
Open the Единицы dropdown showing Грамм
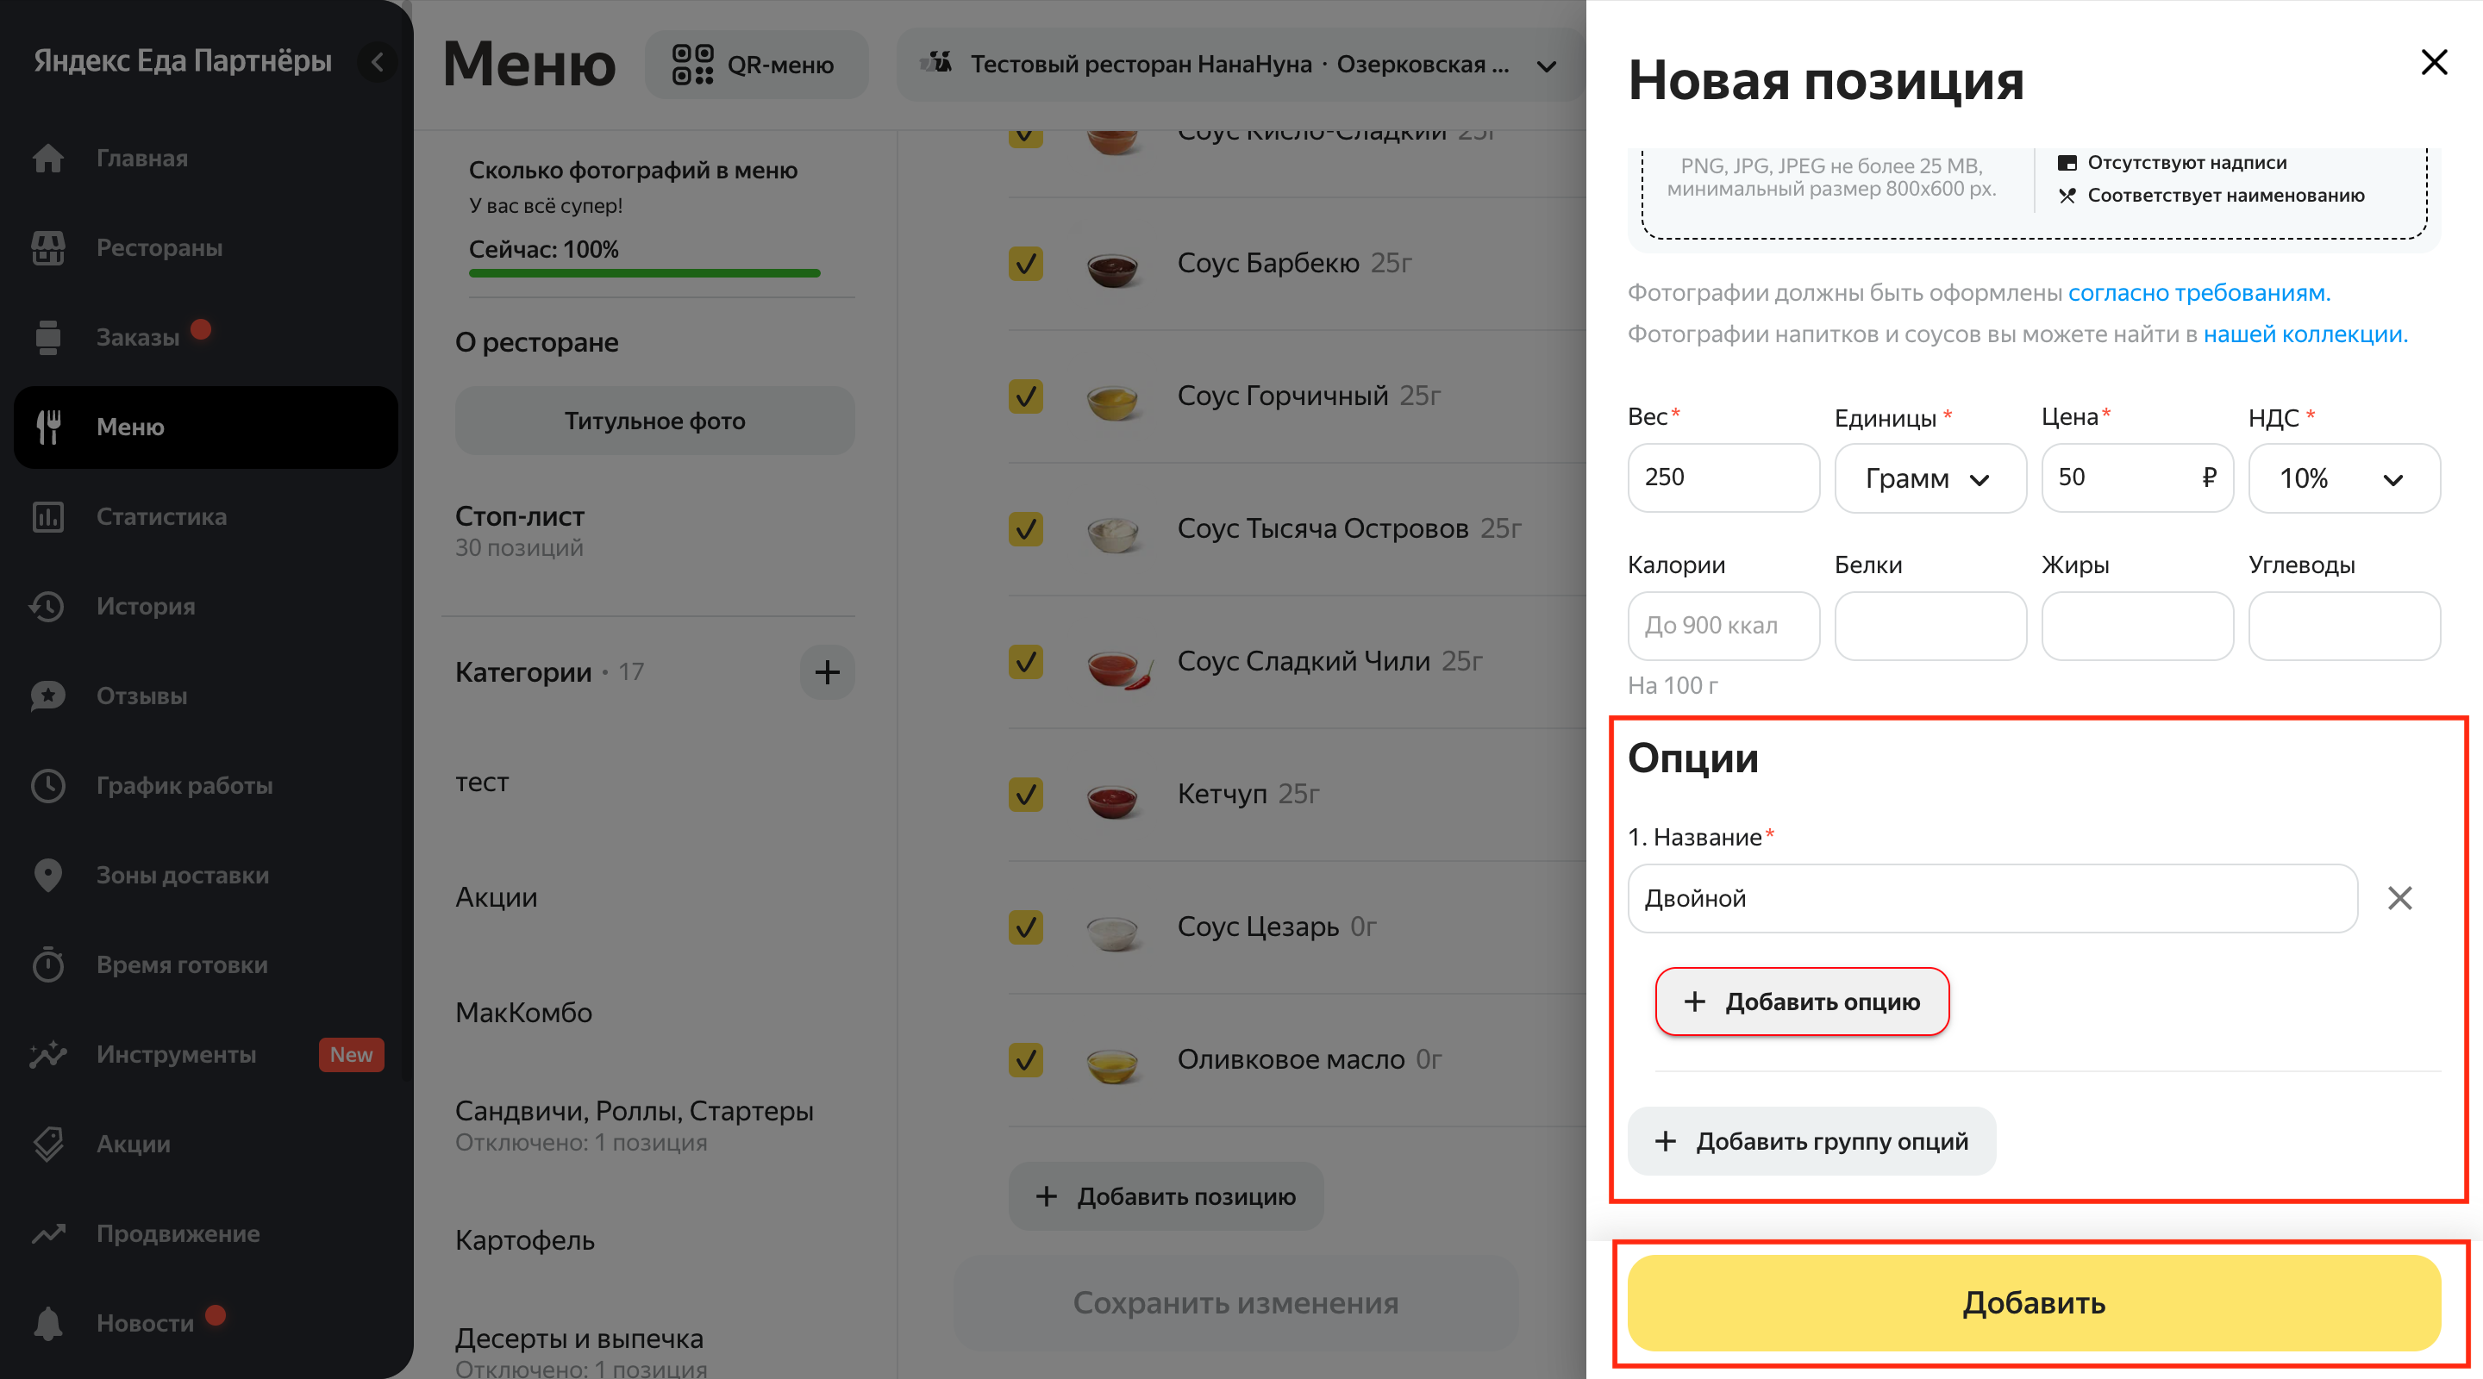1929,479
